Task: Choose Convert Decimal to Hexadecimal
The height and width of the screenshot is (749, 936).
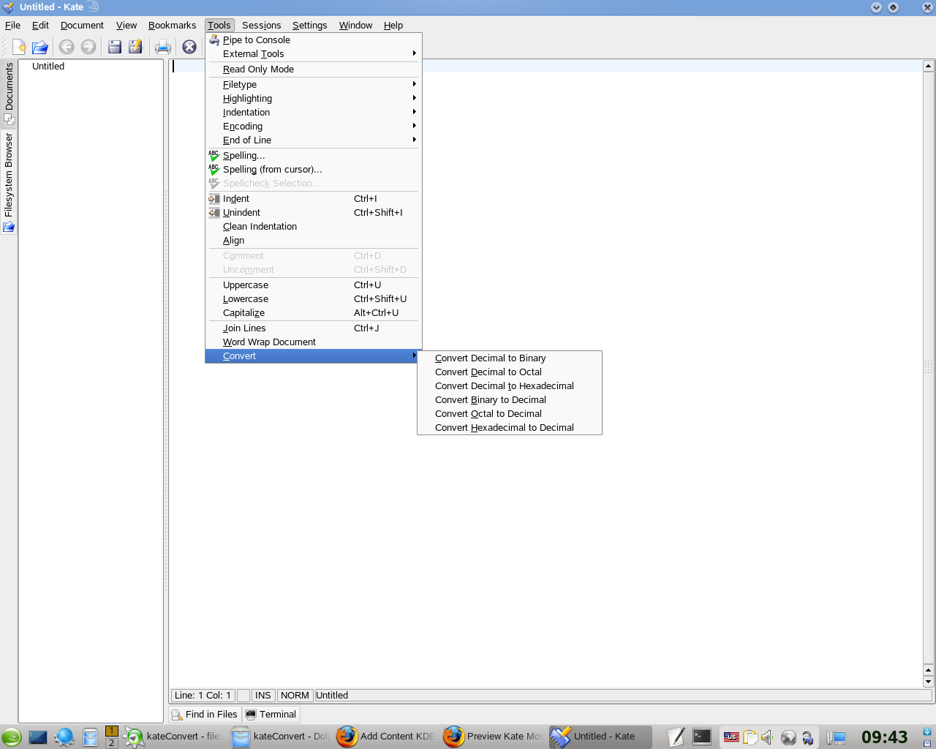Action: [x=509, y=386]
